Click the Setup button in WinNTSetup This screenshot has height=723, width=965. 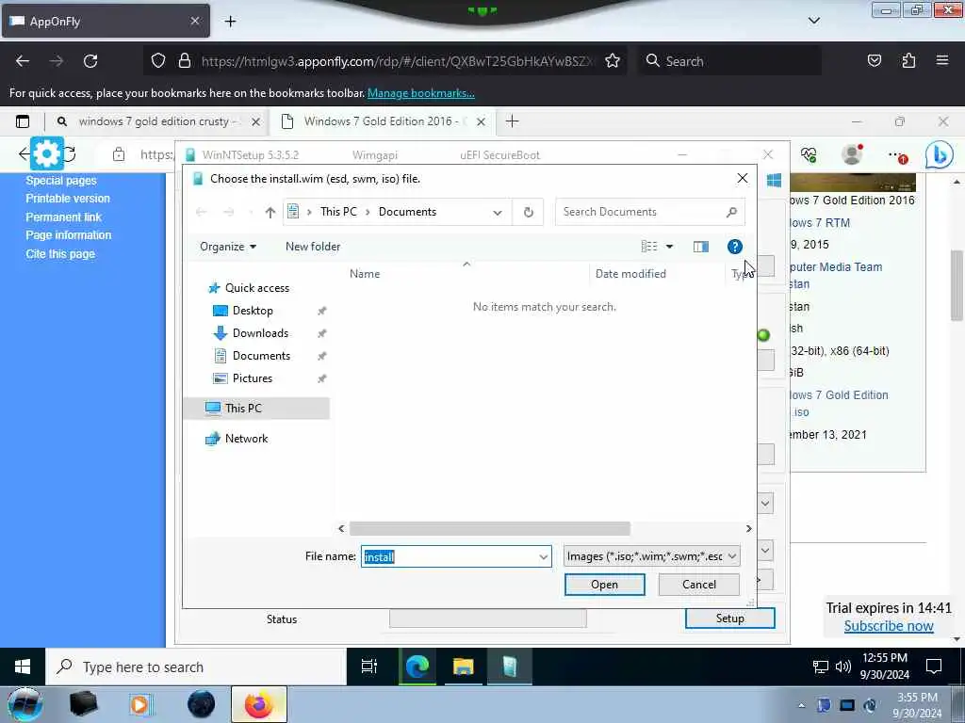pyautogui.click(x=730, y=619)
